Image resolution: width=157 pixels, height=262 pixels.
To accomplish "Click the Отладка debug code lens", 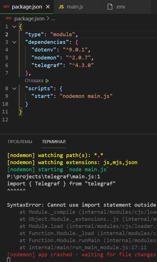I will click(x=34, y=81).
